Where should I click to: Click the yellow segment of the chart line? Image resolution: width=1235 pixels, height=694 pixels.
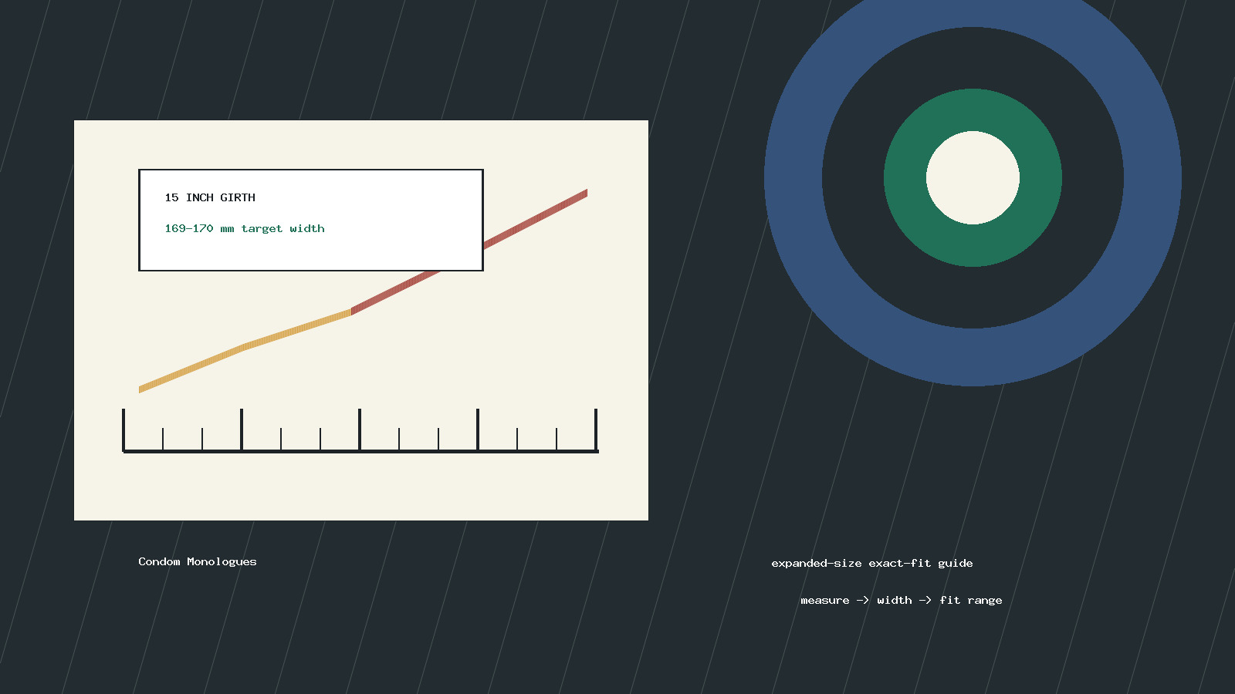pyautogui.click(x=245, y=349)
